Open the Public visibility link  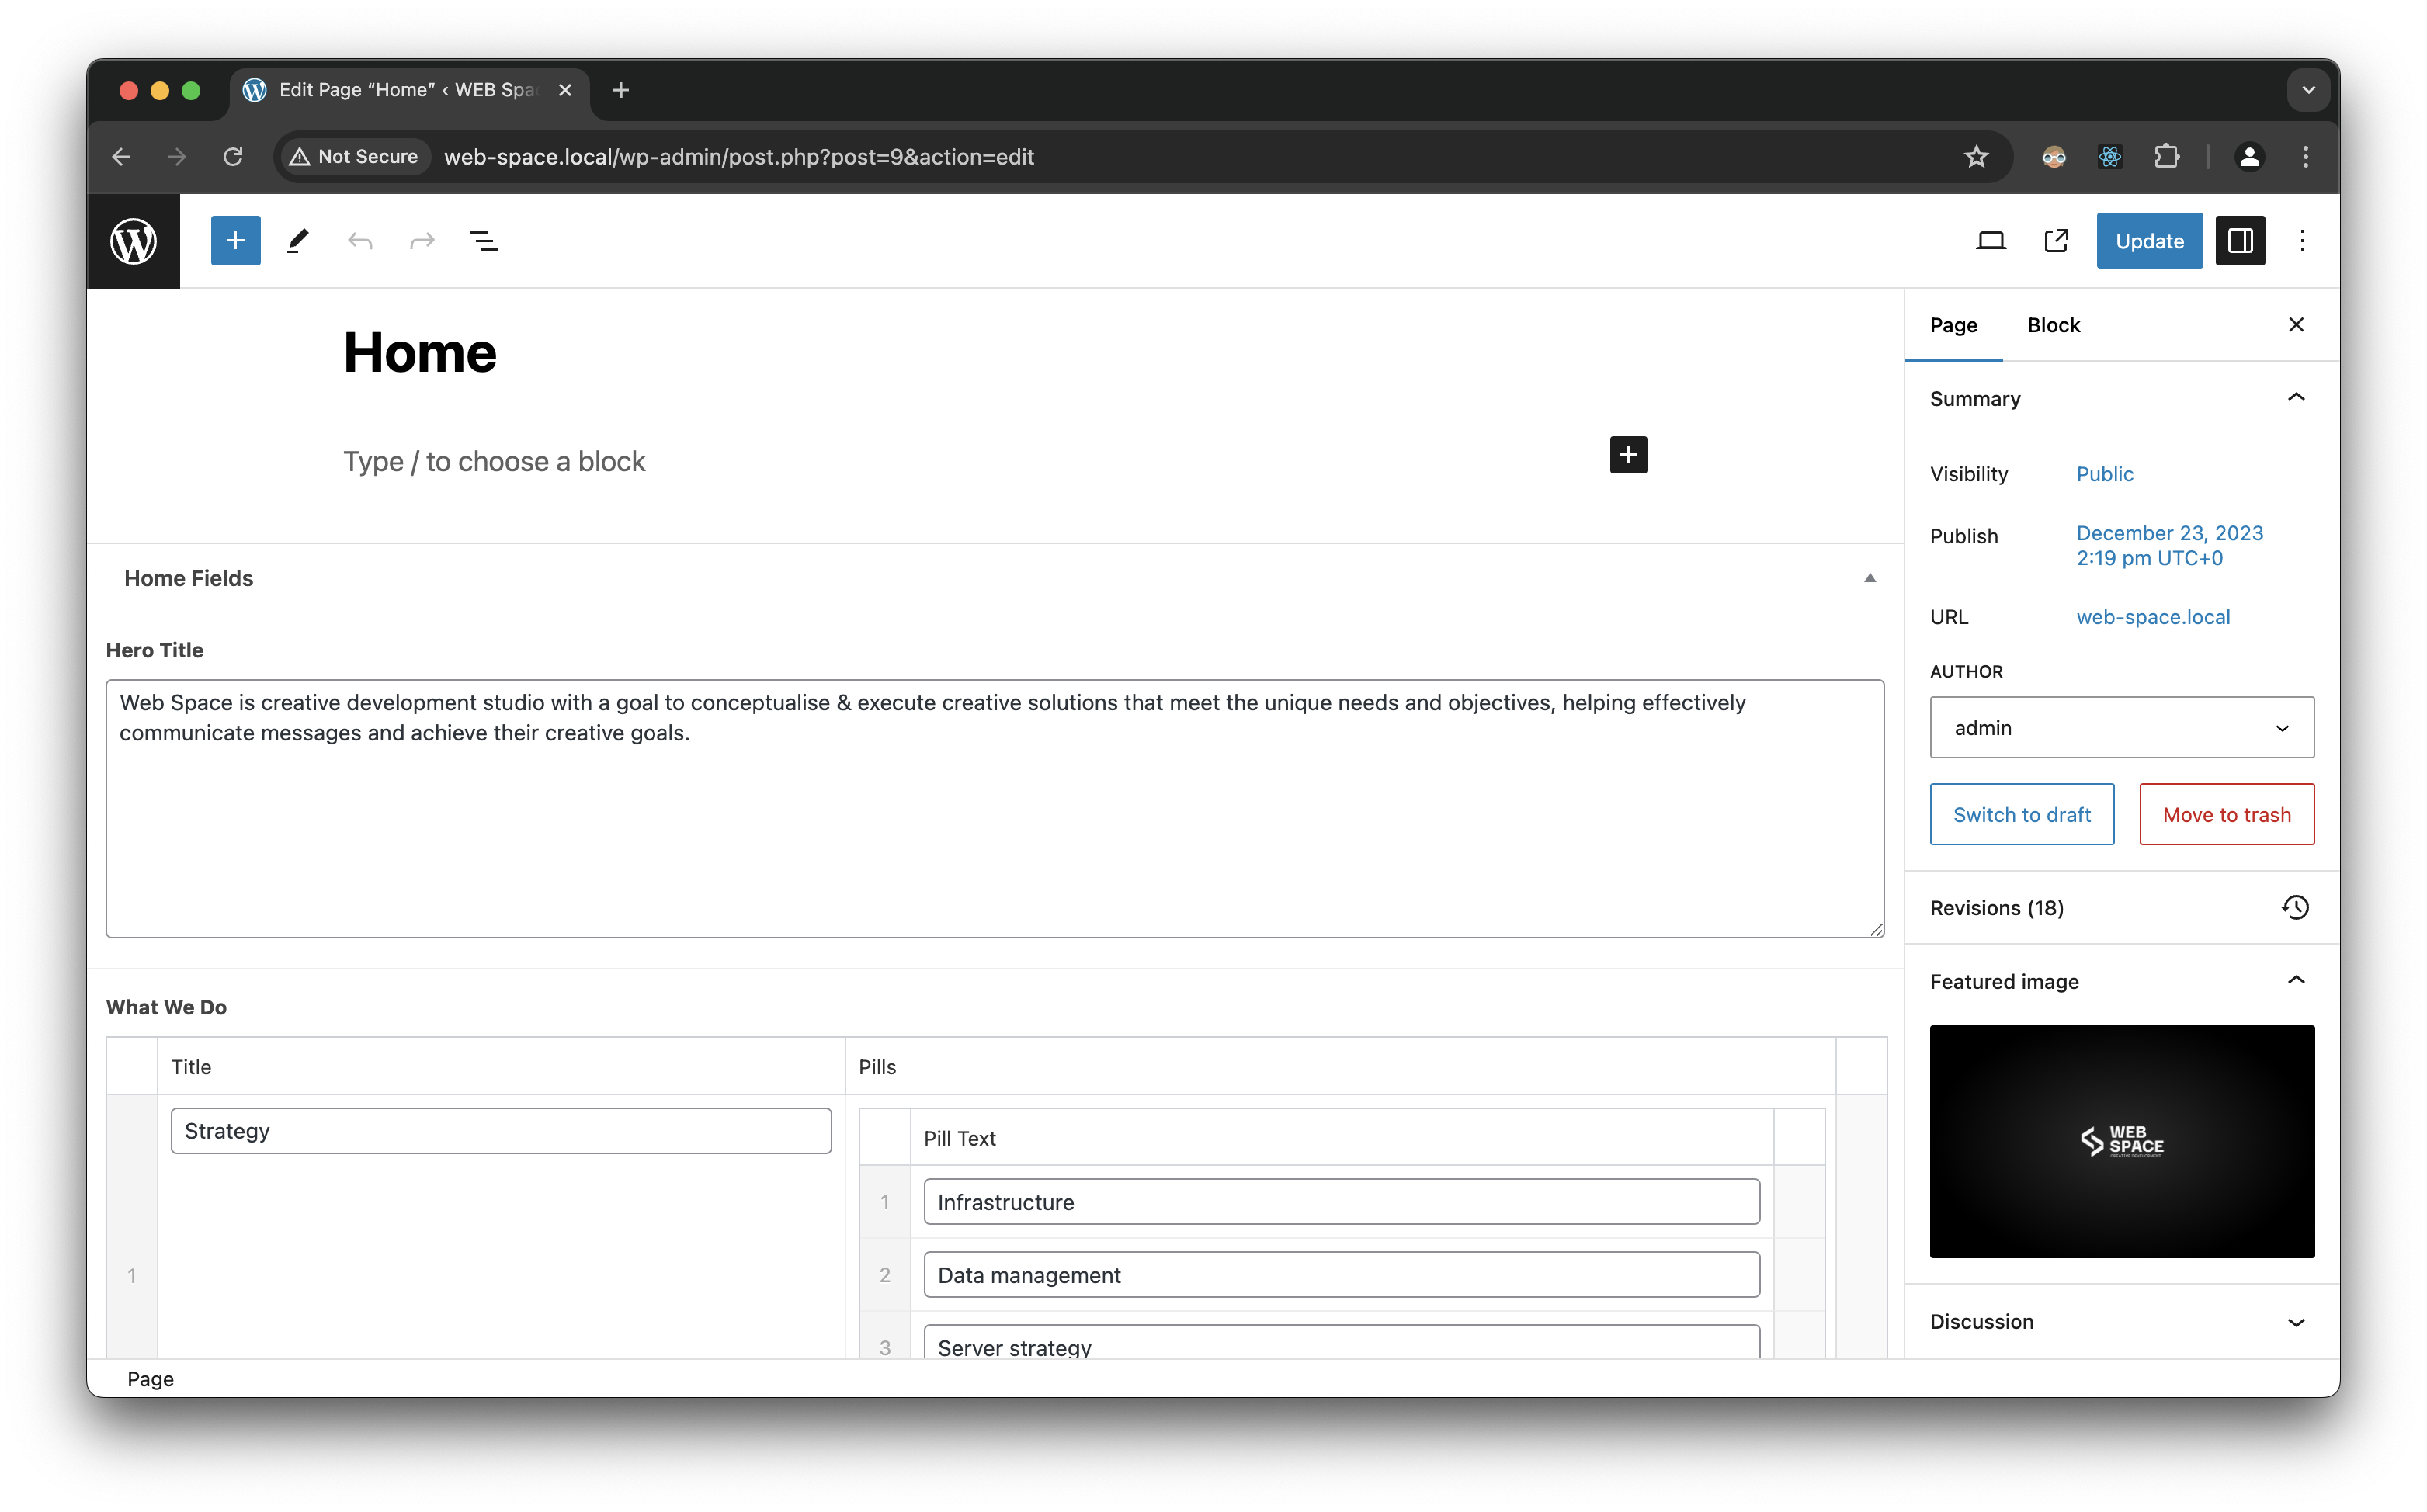click(x=2105, y=474)
